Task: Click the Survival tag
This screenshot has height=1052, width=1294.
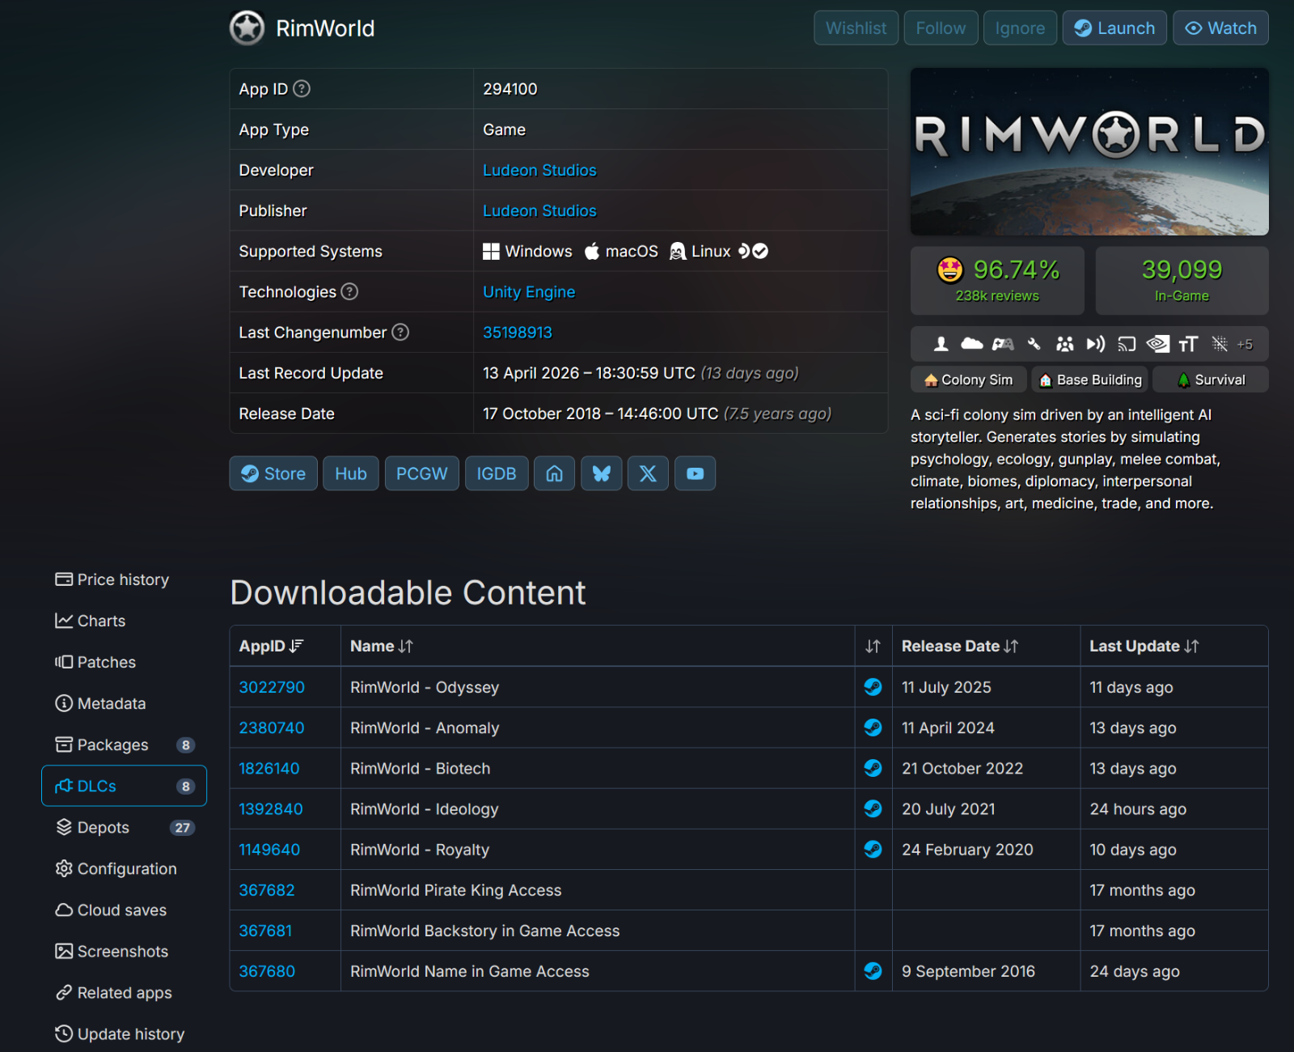Action: (1211, 380)
